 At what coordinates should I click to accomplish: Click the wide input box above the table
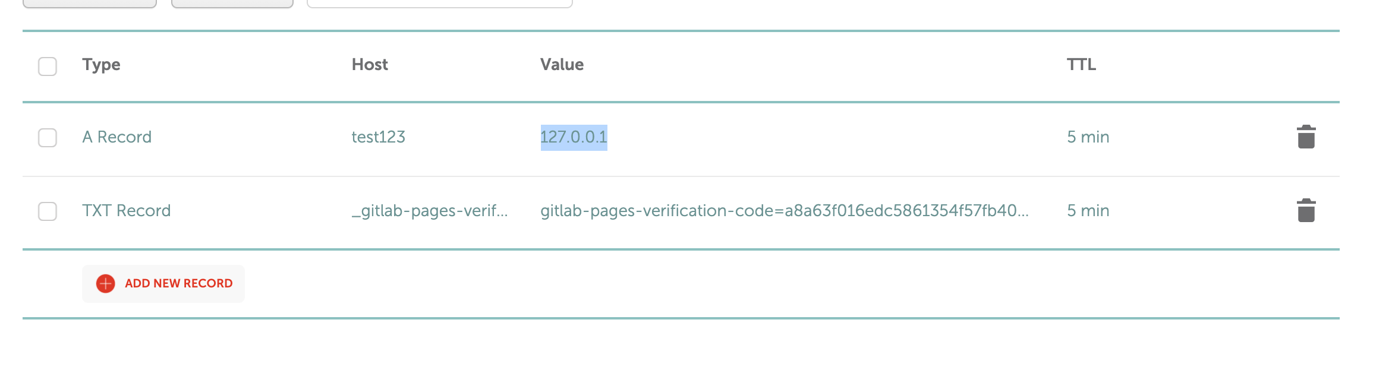(440, 3)
